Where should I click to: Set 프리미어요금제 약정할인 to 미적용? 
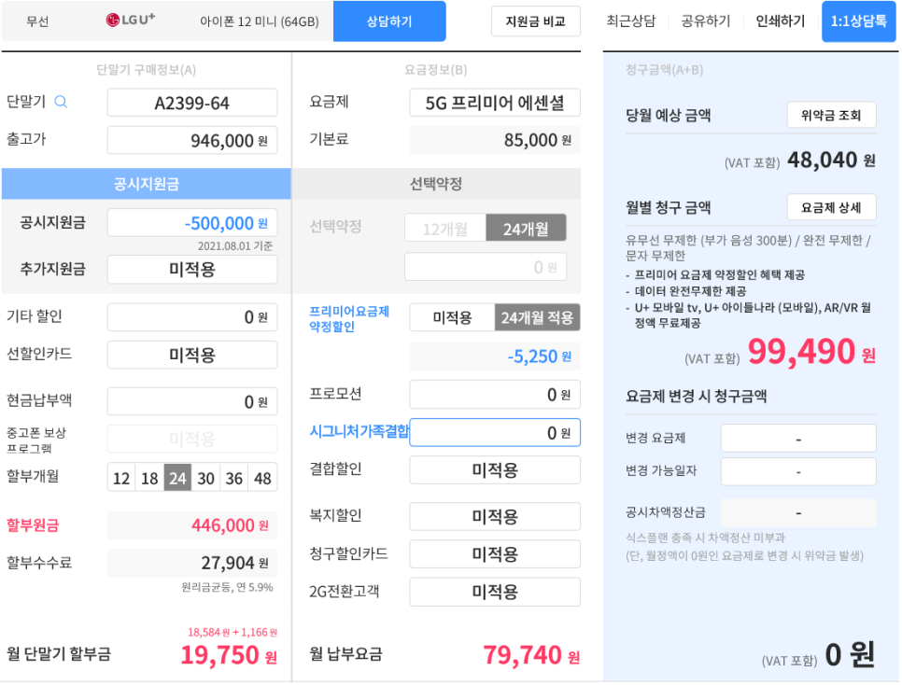point(452,317)
